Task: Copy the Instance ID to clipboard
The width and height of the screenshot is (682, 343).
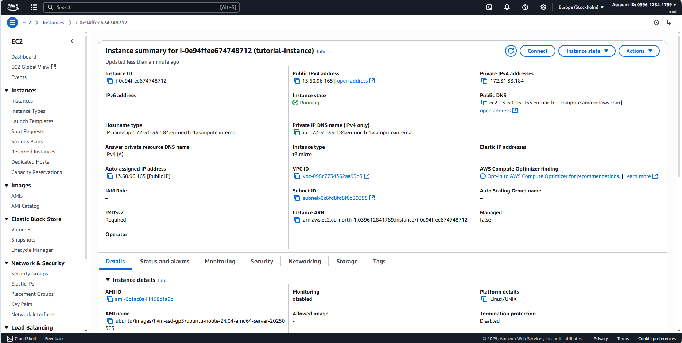Action: tap(110, 81)
